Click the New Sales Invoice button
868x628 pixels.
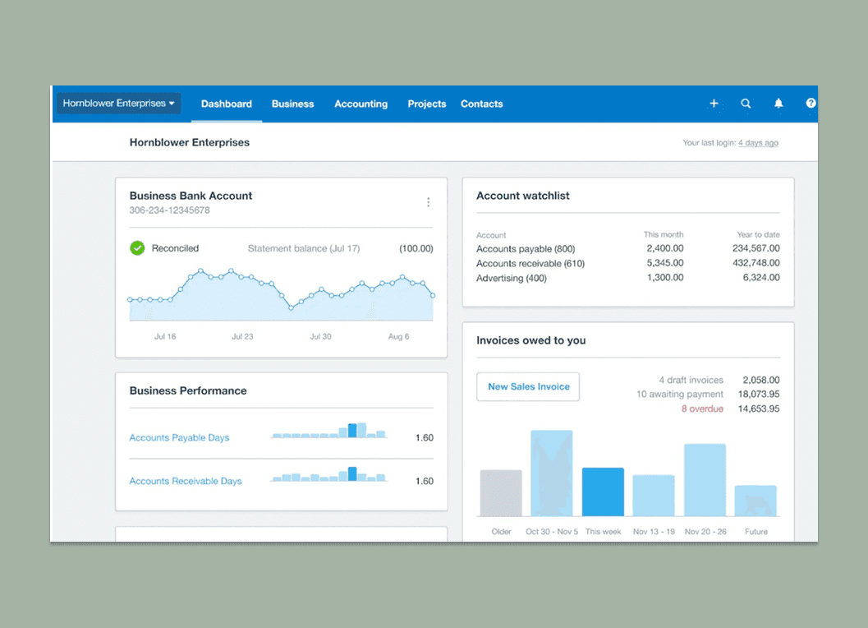point(528,386)
